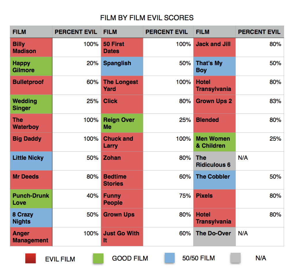This screenshot has width=295, height=271.
Task: Click the Grown Ups 2 cell
Action: pos(214,104)
